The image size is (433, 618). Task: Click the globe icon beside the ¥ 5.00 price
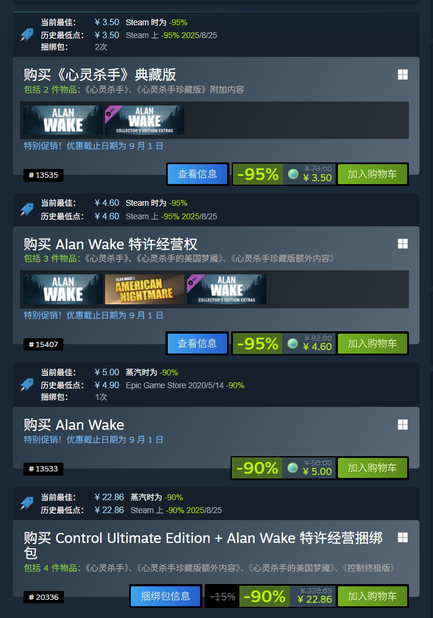click(x=293, y=468)
